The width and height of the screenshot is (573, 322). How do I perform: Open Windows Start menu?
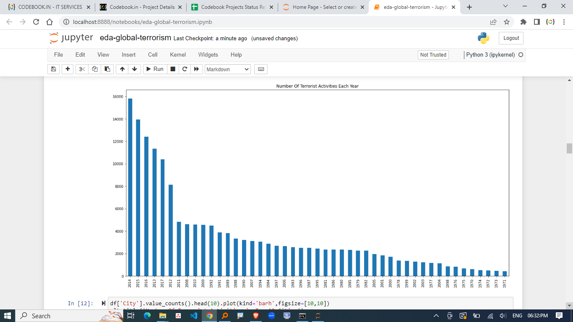(x=8, y=316)
